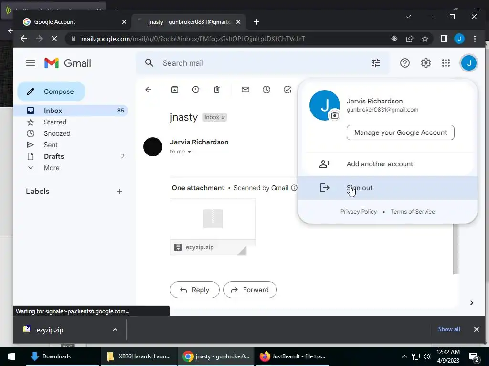Expand the side panel arrow
This screenshot has width=489, height=366.
(471, 303)
